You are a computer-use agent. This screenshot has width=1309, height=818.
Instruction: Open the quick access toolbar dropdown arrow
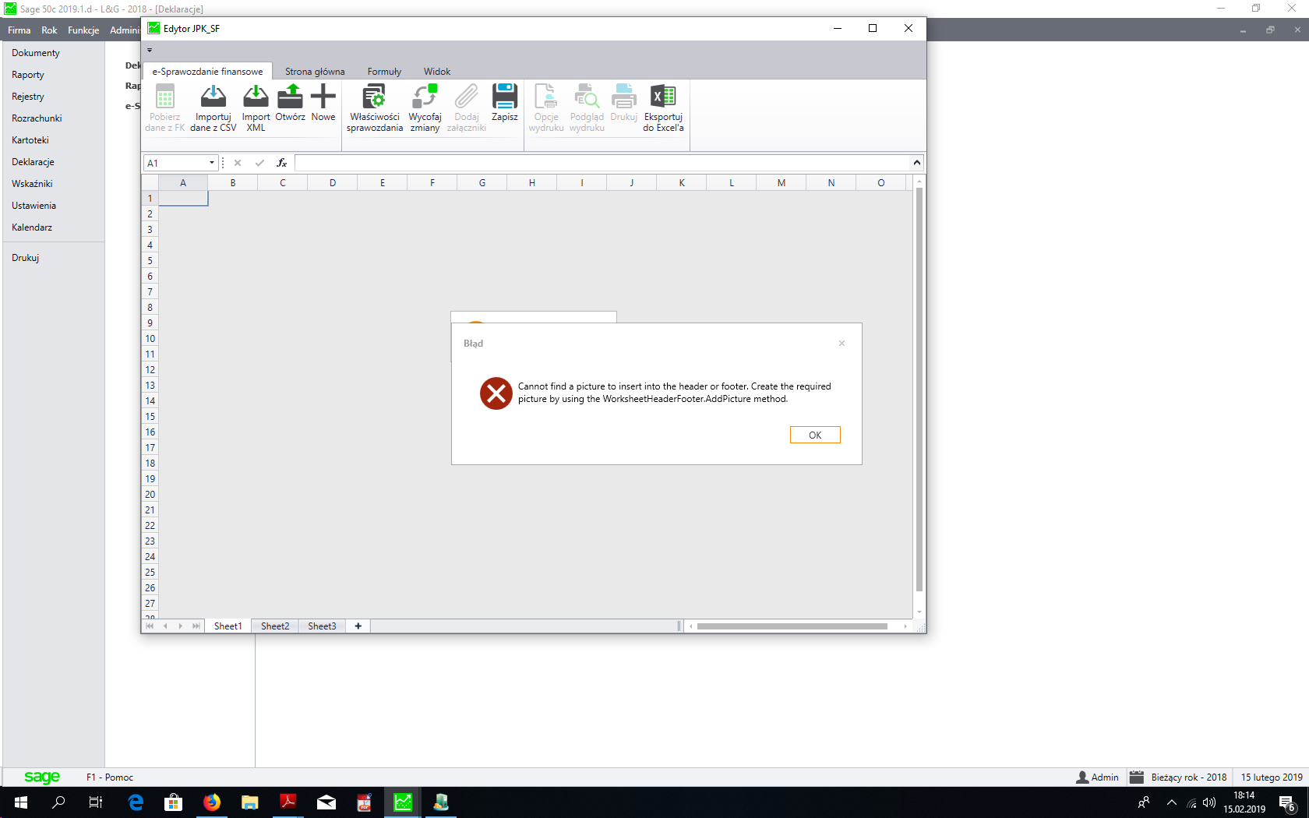150,51
